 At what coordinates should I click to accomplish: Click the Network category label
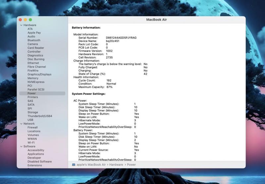tap(29, 124)
